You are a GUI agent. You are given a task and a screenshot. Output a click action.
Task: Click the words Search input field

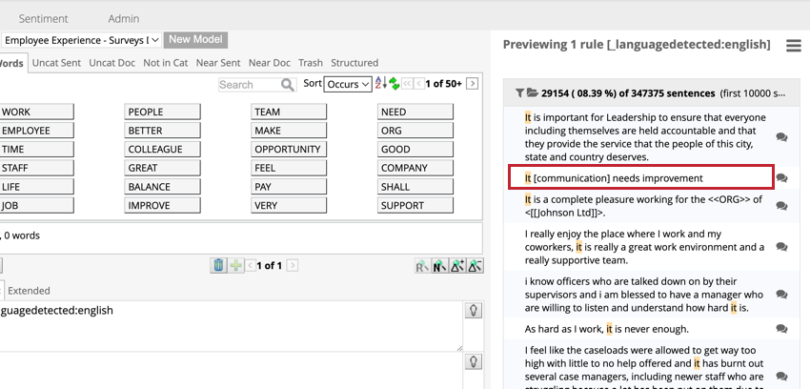pos(249,85)
